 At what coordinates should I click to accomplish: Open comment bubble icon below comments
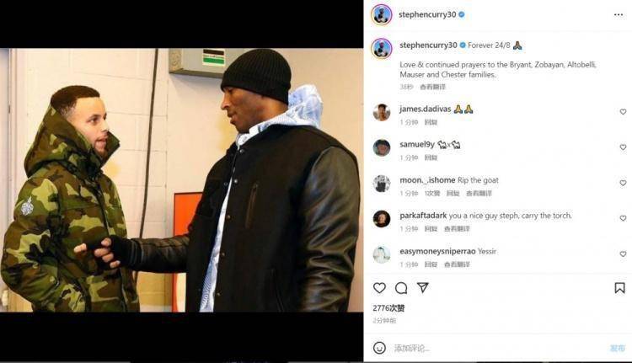[x=401, y=288]
